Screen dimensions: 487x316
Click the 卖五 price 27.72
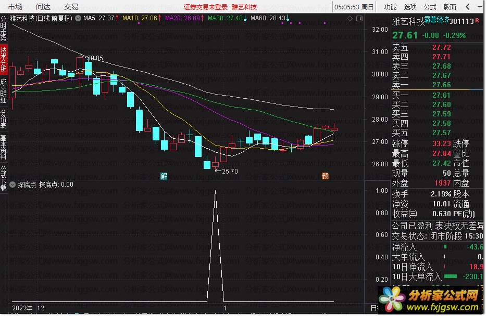coord(441,47)
